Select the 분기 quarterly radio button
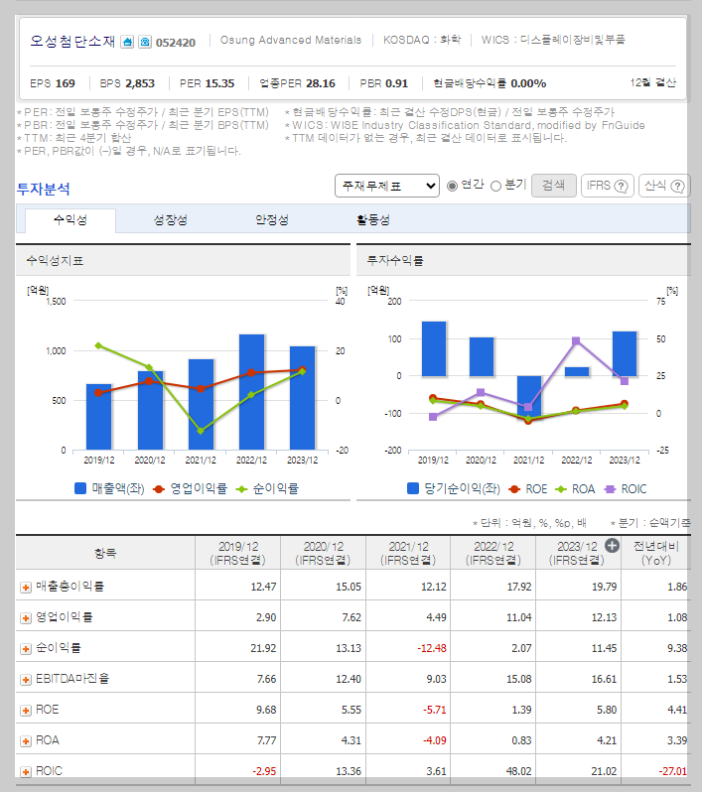702x792 pixels. point(495,186)
